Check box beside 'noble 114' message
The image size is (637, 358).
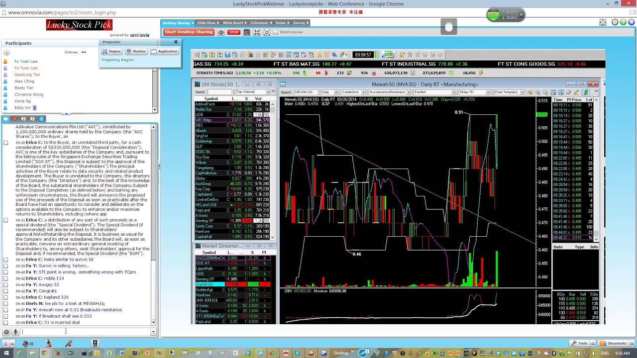[6, 278]
